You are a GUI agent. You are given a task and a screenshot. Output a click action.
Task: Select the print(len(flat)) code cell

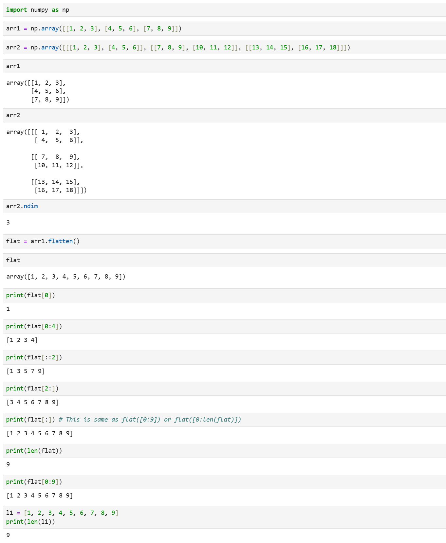coord(34,451)
